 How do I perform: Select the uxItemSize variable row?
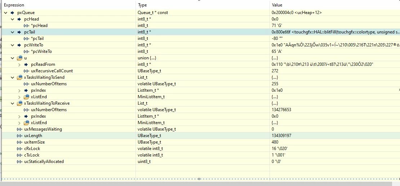click(x=200, y=142)
